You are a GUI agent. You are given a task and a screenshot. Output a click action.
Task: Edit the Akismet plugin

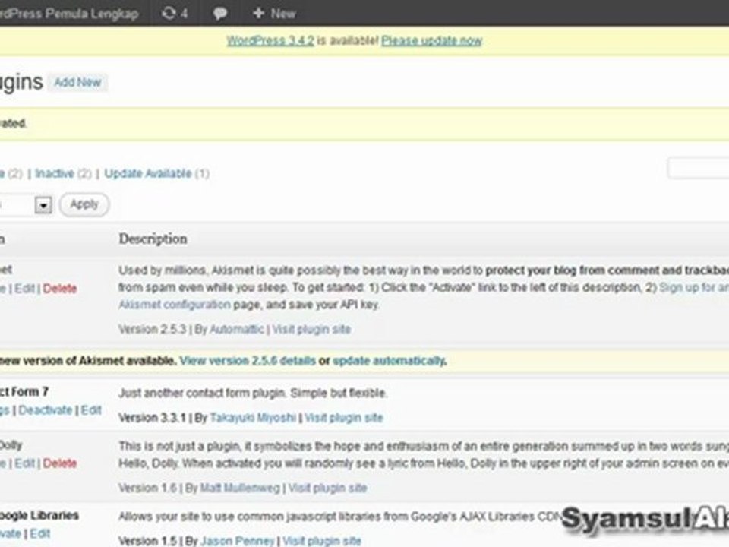pos(24,289)
